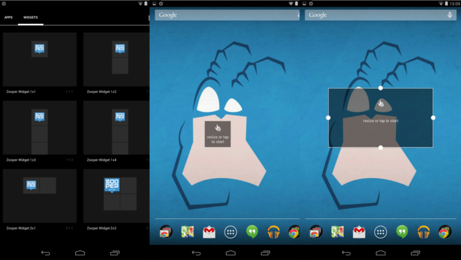Select the Zooper Widget 2x2 preview

116,196
